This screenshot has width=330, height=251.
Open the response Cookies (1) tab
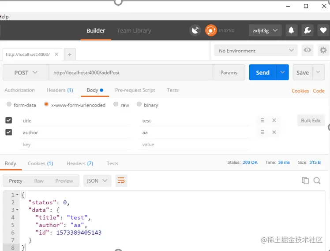point(41,163)
